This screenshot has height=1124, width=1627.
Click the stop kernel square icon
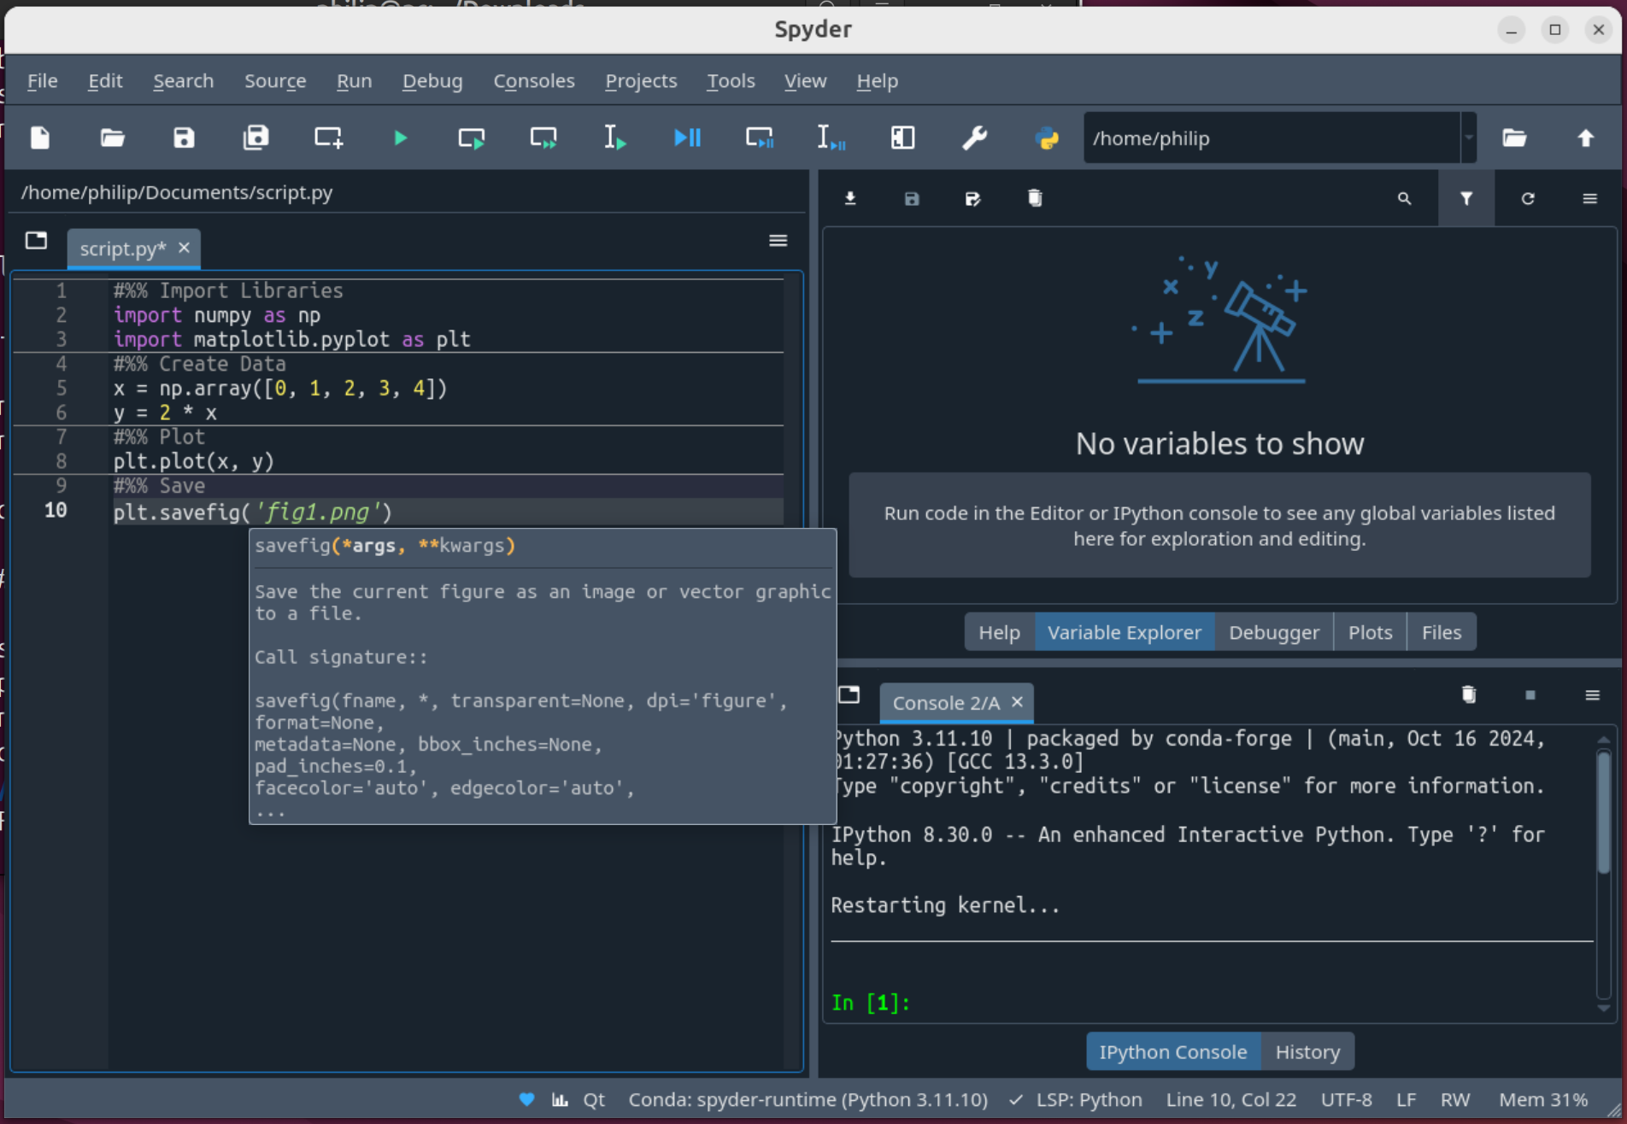point(1530,694)
